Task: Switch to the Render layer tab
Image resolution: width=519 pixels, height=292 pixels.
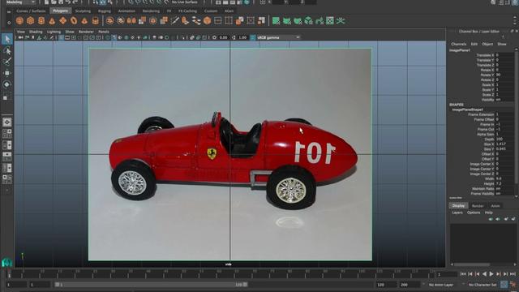Action: tap(478, 206)
